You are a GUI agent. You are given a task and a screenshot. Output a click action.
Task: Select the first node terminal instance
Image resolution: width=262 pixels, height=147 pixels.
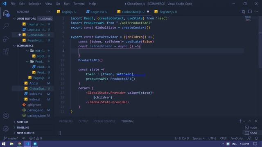pos(251,127)
